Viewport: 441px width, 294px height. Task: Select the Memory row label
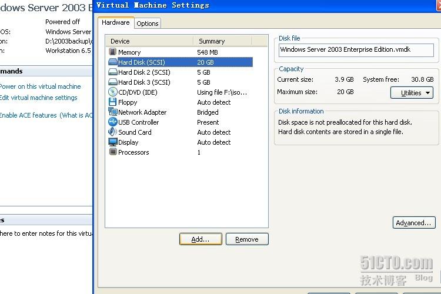[x=129, y=52]
